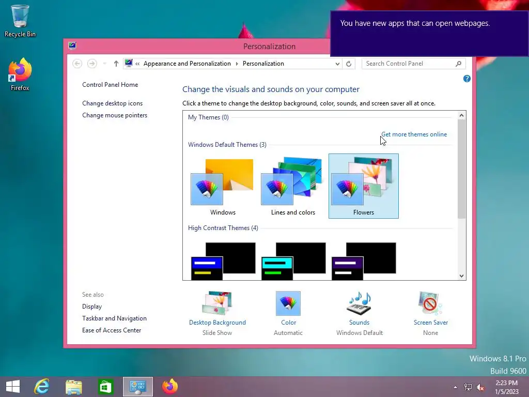Click the Control Panel icon in address bar
The width and height of the screenshot is (529, 397).
(x=129, y=63)
